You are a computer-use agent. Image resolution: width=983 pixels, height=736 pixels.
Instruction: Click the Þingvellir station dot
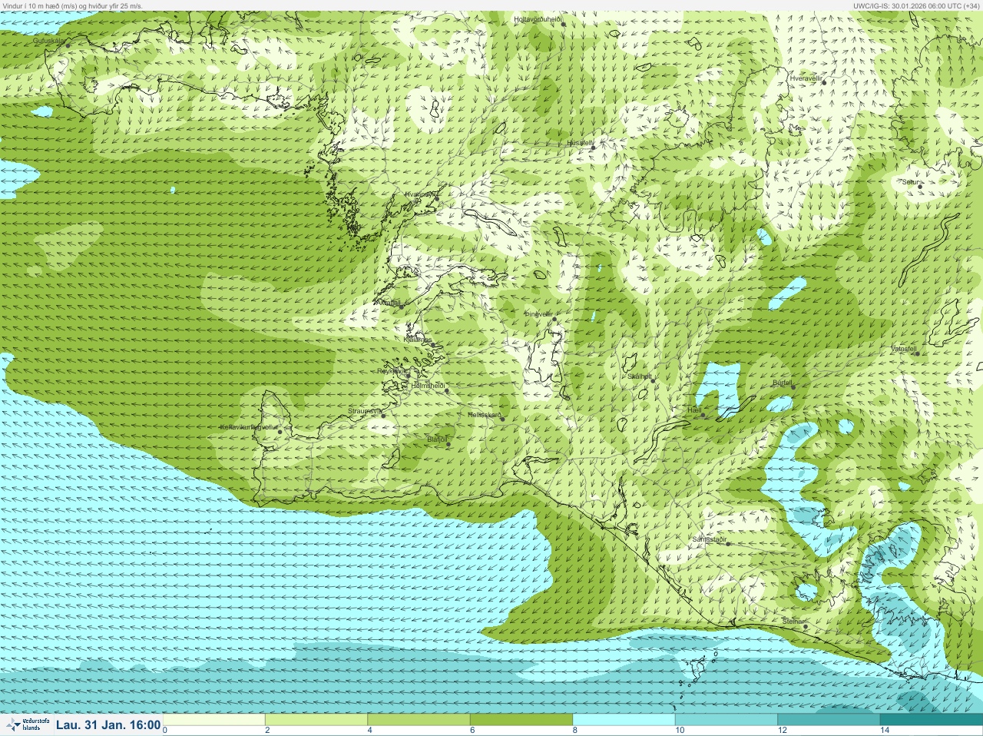pyautogui.click(x=554, y=319)
